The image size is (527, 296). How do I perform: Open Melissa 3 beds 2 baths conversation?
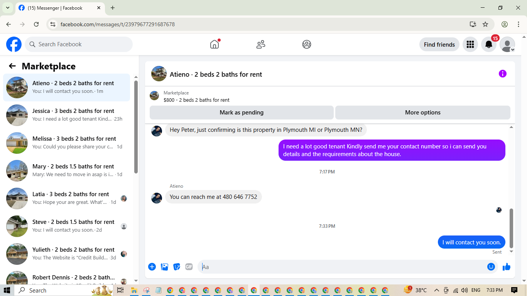point(67,143)
